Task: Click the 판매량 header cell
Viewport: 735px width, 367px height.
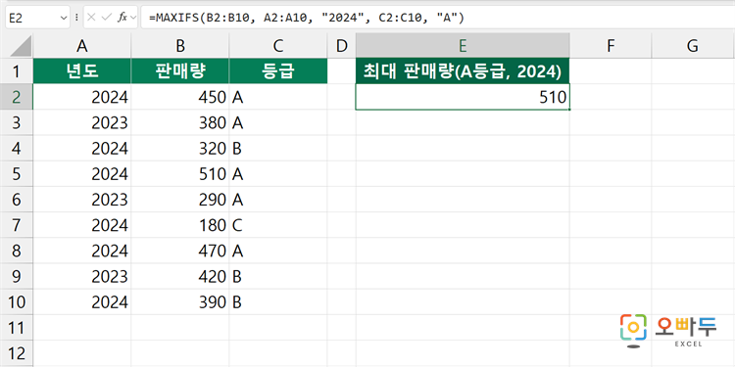Action: coord(180,71)
